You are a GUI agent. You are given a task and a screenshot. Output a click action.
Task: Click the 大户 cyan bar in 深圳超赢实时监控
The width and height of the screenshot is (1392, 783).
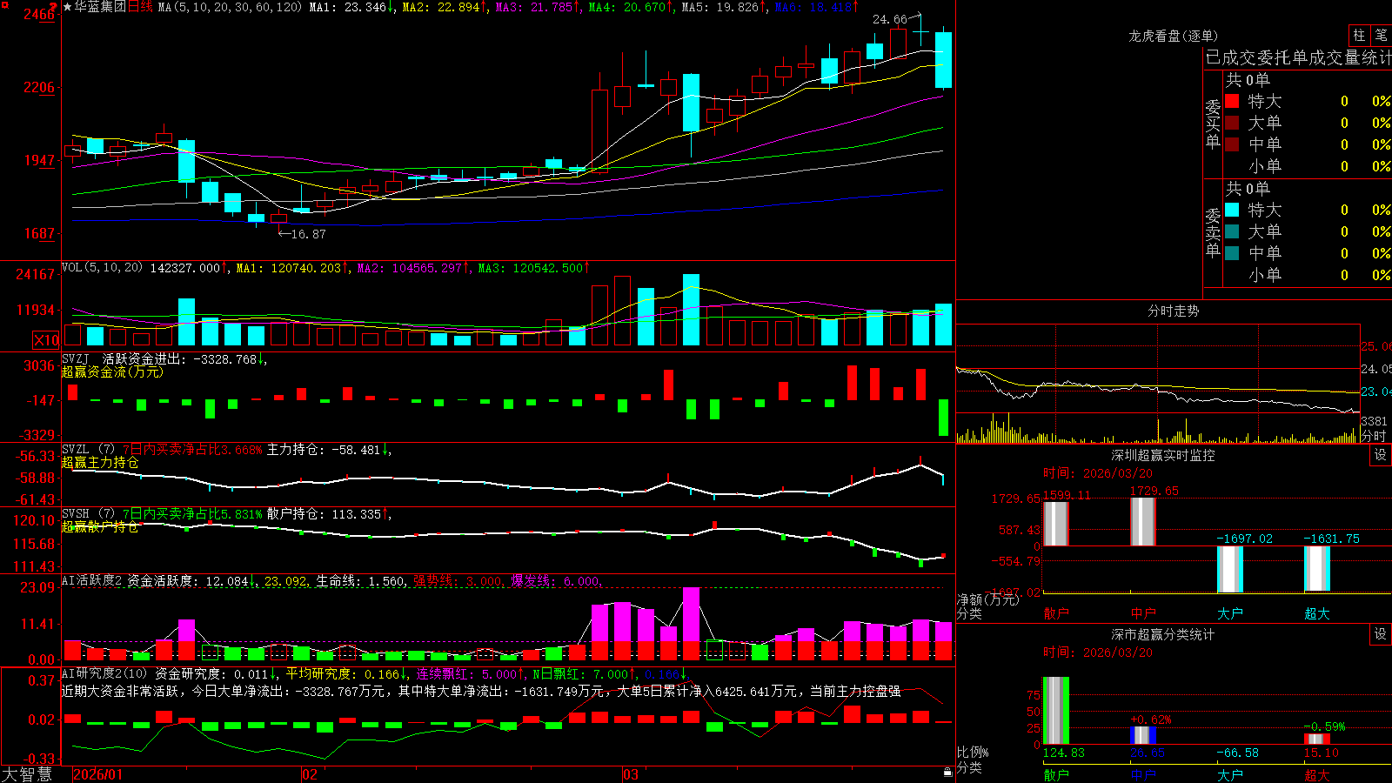click(x=1229, y=569)
